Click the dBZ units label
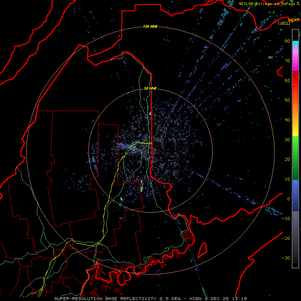The height and width of the screenshot is (301, 301). click(x=284, y=23)
